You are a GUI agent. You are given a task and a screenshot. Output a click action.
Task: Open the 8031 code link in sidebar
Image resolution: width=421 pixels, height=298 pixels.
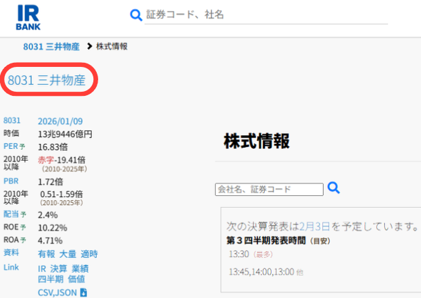12,121
